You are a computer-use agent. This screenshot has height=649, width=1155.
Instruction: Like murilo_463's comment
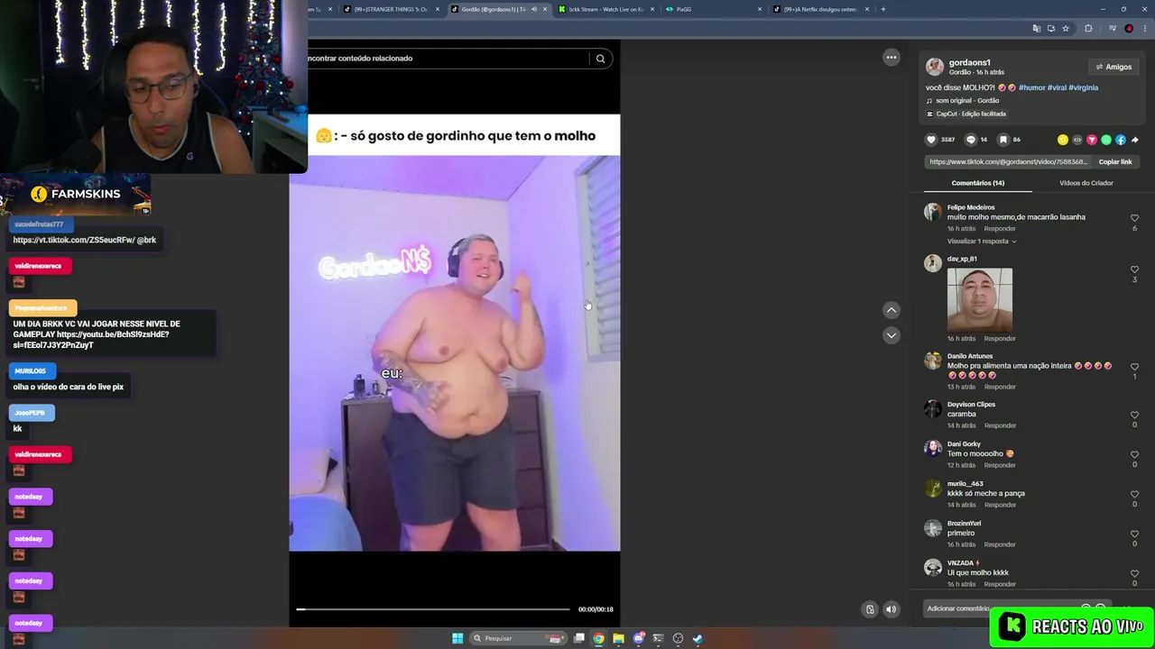coord(1134,495)
